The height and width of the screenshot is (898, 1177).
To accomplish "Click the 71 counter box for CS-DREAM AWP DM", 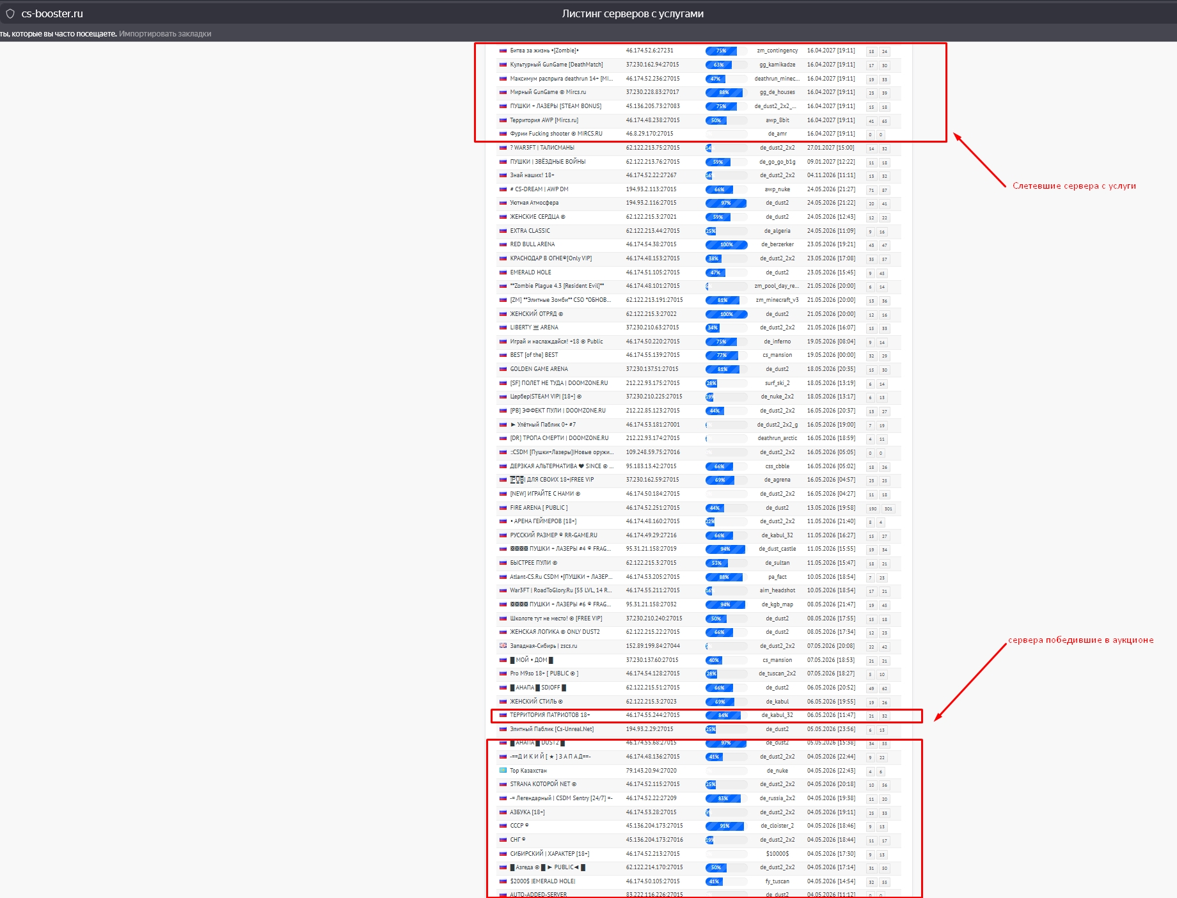I will click(871, 191).
